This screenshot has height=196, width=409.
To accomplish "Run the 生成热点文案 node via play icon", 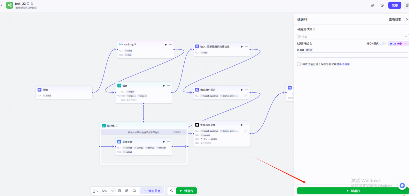I will tap(242, 125).
